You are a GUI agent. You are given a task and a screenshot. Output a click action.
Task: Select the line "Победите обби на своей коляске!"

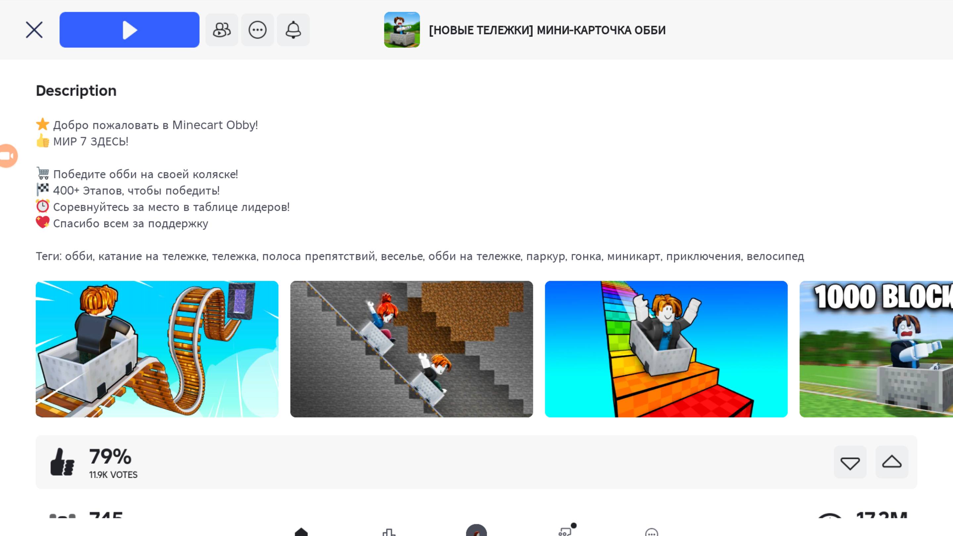[x=145, y=174]
